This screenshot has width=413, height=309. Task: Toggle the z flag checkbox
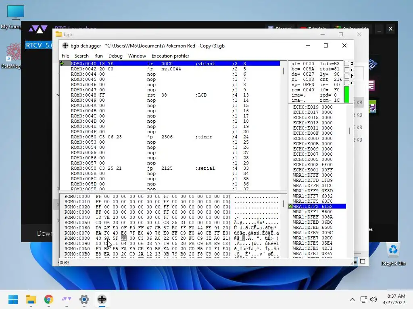tap(346, 63)
